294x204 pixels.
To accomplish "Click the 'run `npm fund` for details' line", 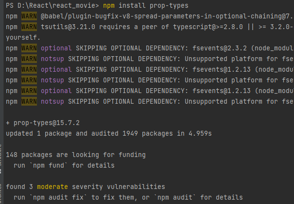I will (x=64, y=166).
